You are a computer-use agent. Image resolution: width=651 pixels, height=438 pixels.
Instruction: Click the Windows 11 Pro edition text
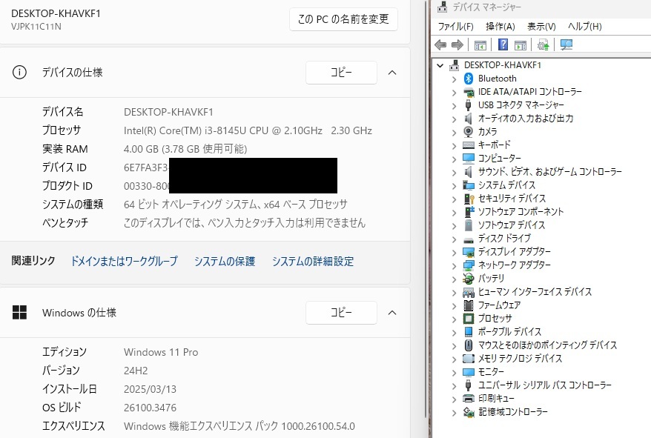click(x=161, y=352)
